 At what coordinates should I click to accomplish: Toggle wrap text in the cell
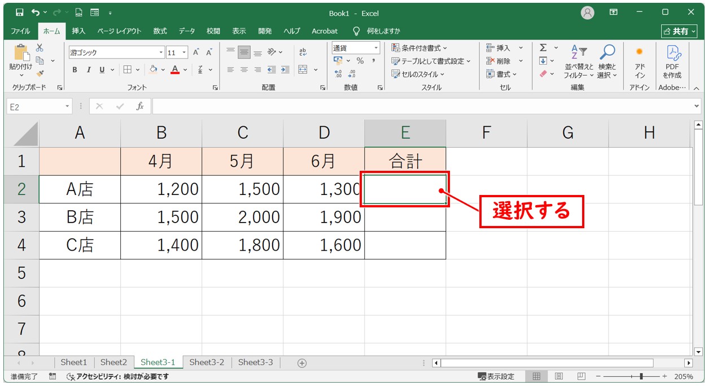(x=303, y=52)
